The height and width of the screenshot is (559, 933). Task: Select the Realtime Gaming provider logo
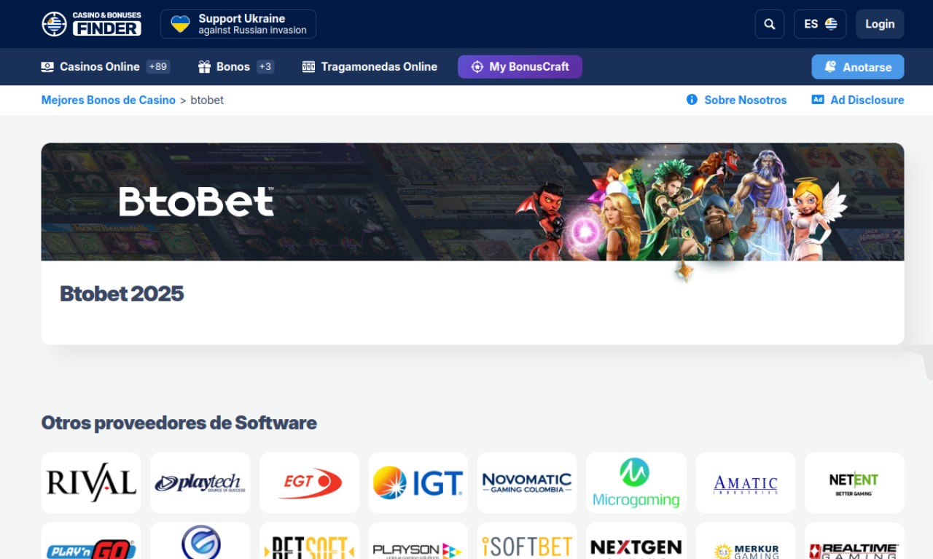click(854, 541)
